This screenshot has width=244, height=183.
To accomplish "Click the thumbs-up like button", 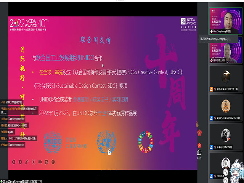I will coord(199,152).
